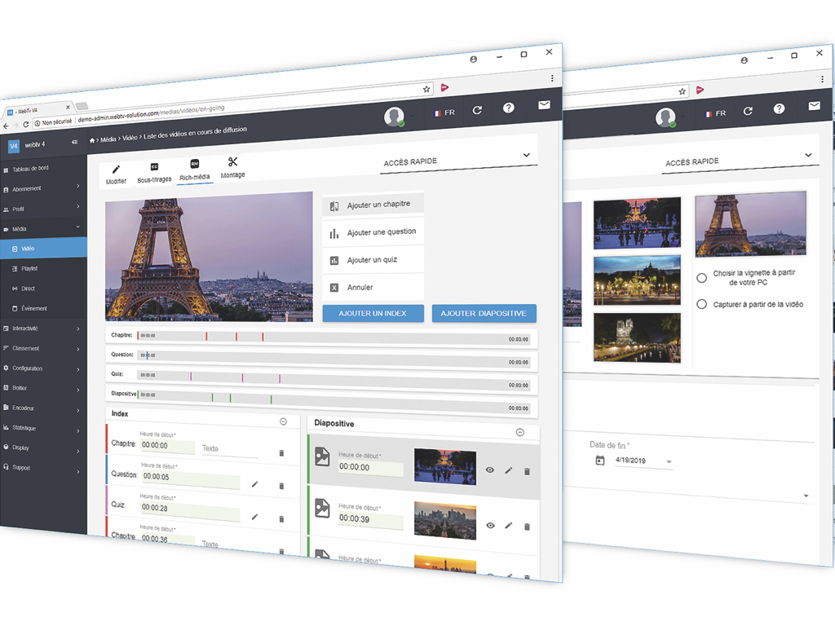Click the Ajouter diapositive button
The width and height of the screenshot is (835, 626).
(484, 314)
